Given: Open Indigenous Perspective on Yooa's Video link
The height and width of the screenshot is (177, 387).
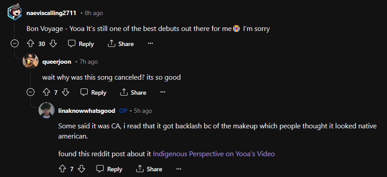Looking at the screenshot, I should pyautogui.click(x=214, y=154).
